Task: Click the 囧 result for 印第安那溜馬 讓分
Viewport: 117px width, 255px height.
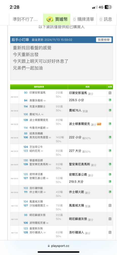Action: [110, 93]
